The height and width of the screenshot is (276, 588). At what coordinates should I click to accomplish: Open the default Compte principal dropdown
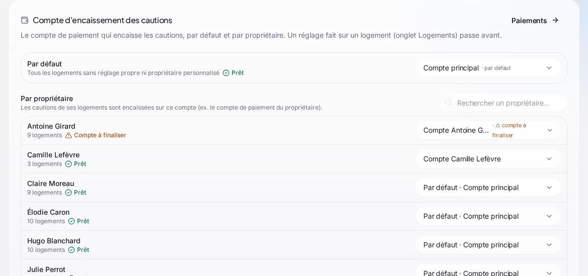pos(488,68)
